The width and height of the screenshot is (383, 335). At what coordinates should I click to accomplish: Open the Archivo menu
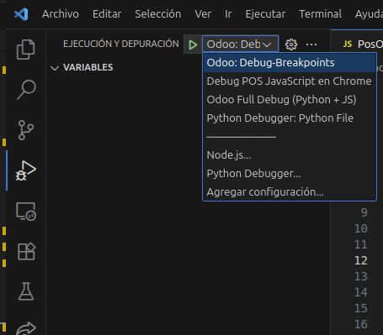(x=61, y=14)
